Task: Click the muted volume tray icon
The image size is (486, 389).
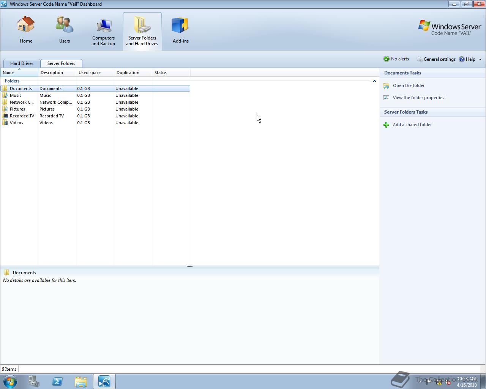Action: tap(448, 382)
